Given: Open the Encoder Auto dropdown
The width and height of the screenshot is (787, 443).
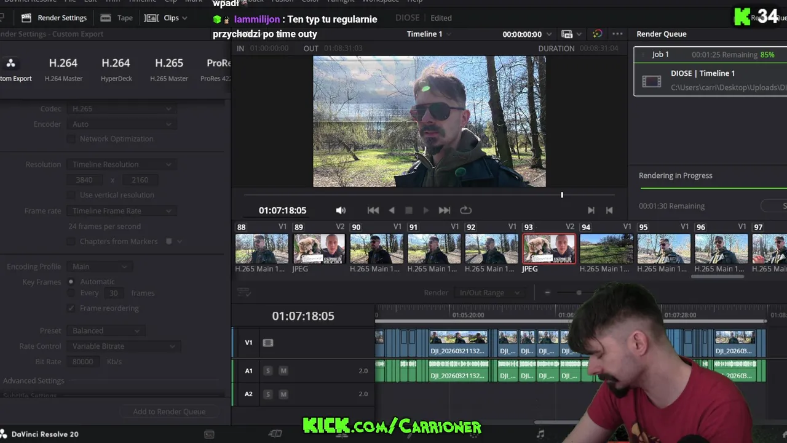Looking at the screenshot, I should (x=121, y=124).
